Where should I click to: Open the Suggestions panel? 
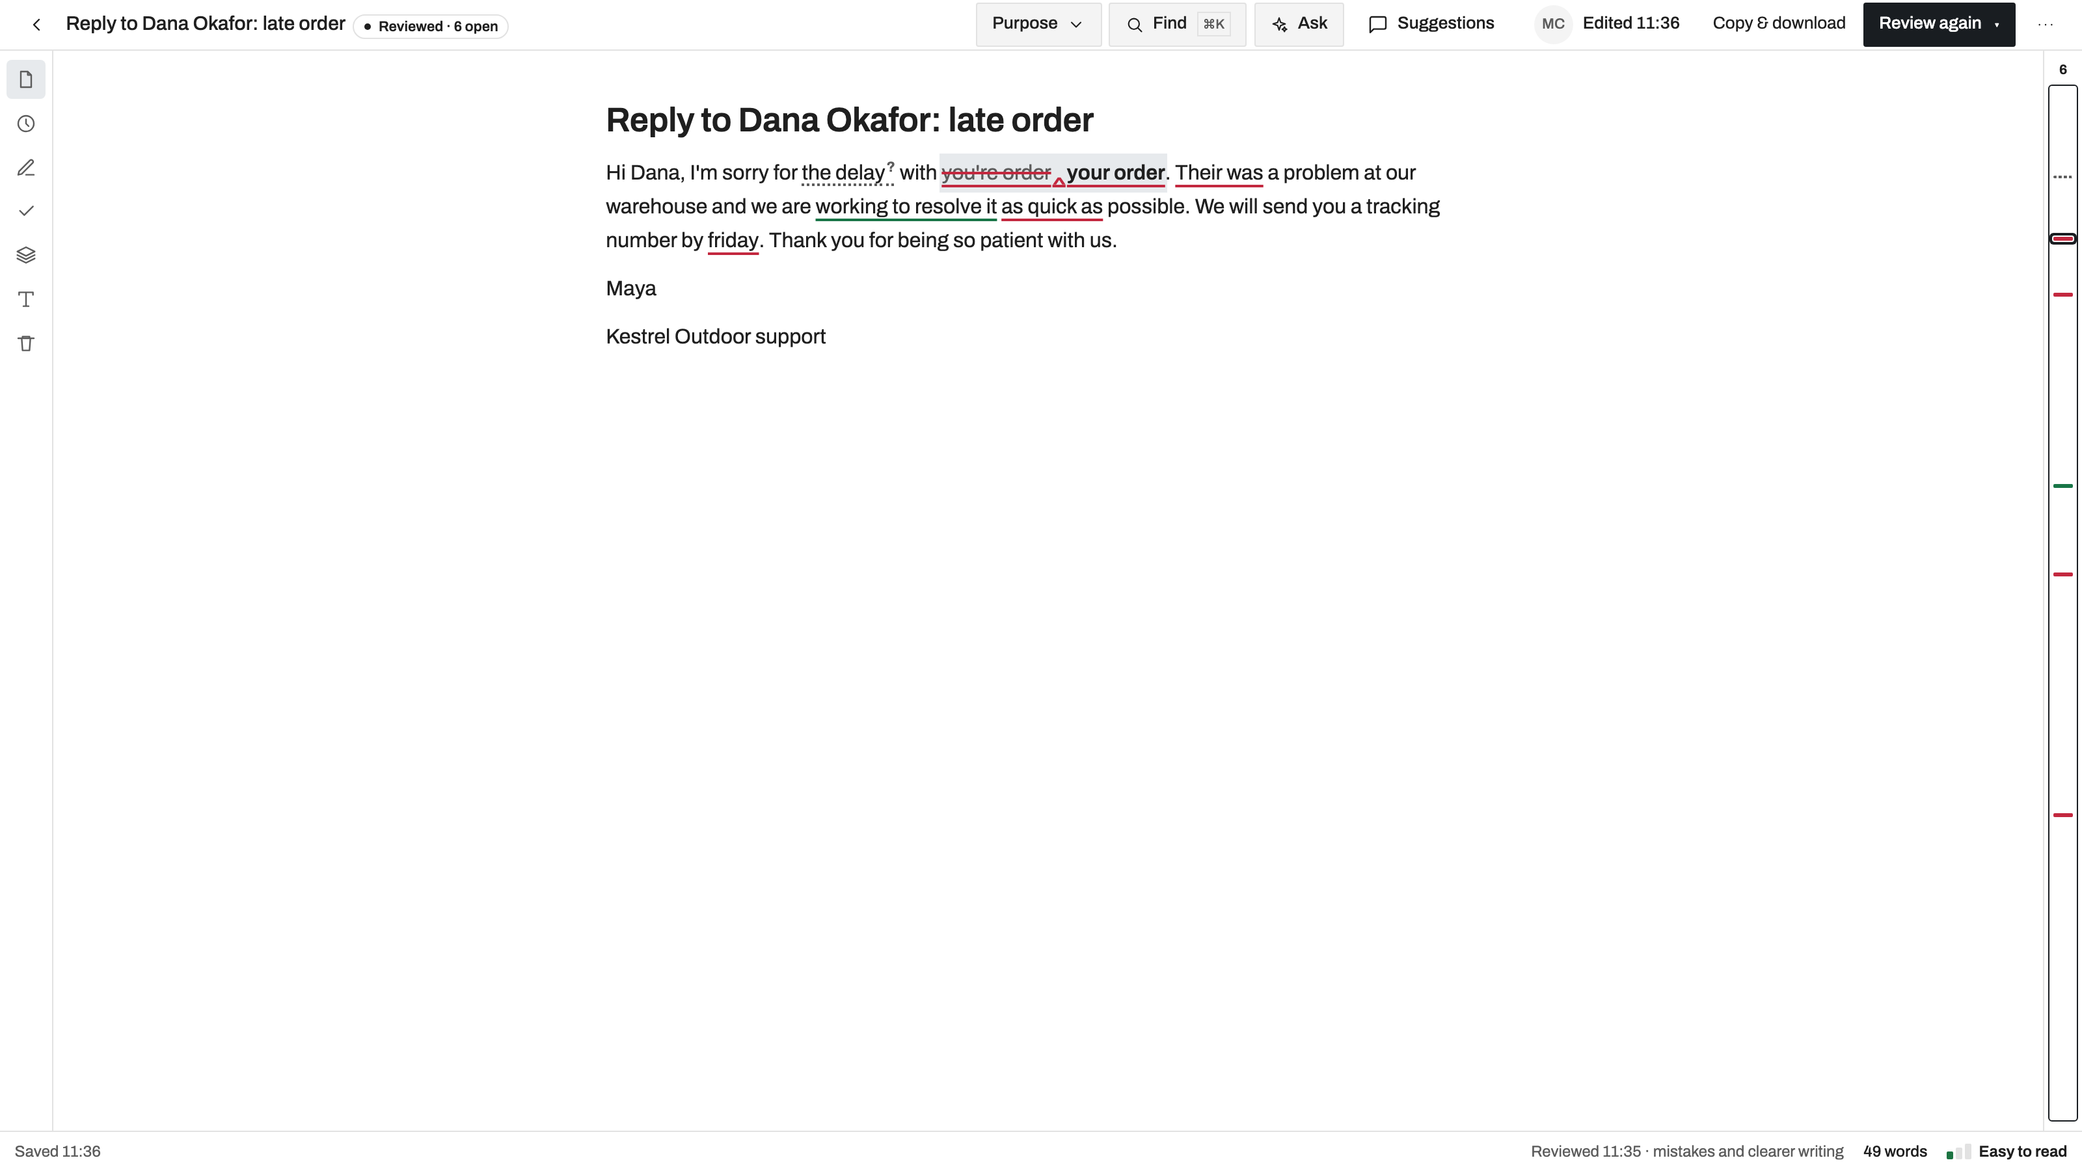click(x=1431, y=24)
